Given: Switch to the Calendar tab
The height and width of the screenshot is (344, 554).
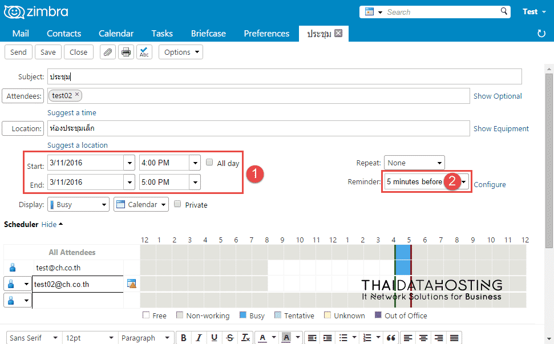Looking at the screenshot, I should coord(116,34).
